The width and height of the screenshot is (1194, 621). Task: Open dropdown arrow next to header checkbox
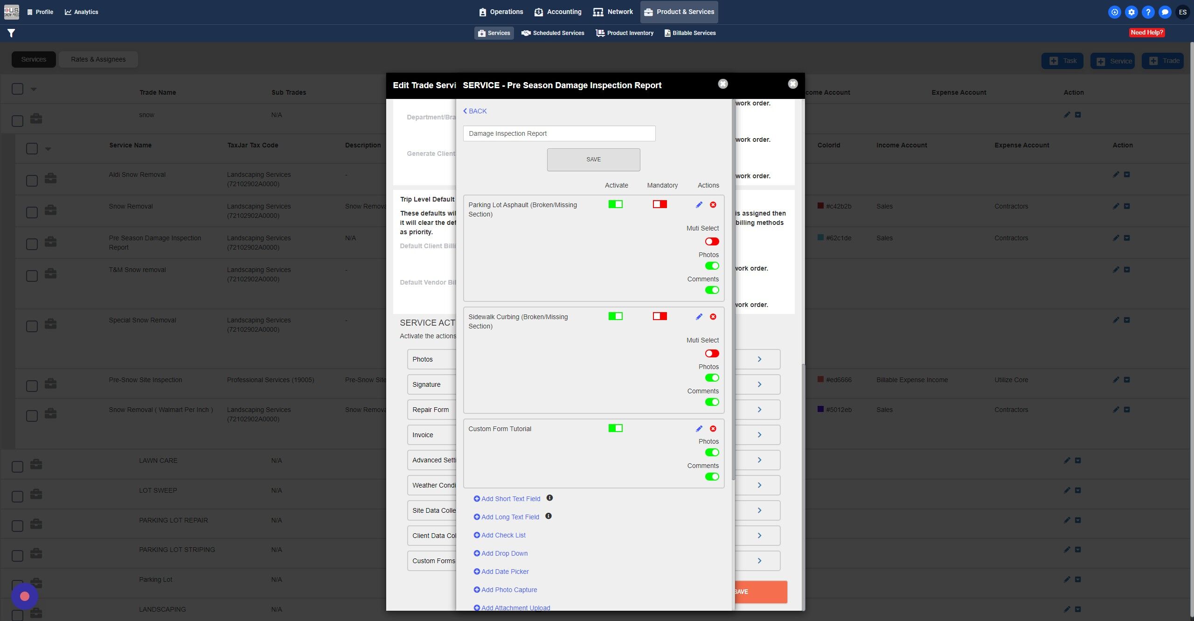coord(34,89)
